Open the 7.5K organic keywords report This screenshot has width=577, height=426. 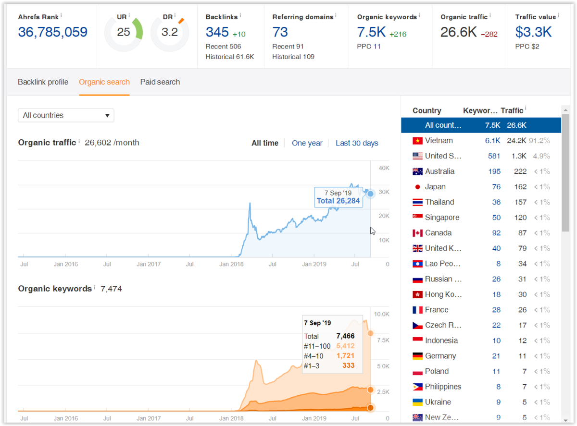[372, 32]
